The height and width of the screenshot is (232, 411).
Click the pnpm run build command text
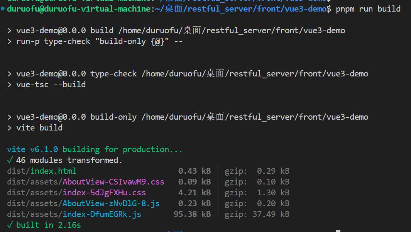tap(368, 8)
